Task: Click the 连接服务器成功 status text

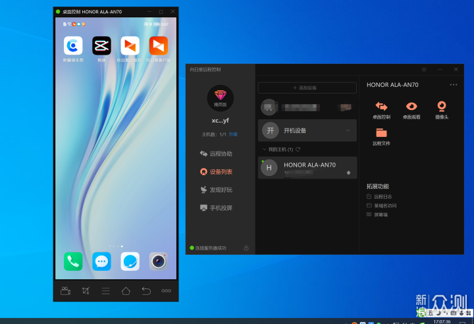Action: tap(211, 248)
